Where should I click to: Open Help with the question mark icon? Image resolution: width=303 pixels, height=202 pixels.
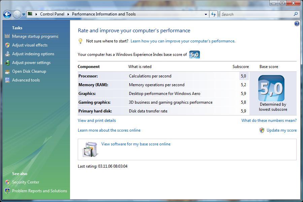[297, 24]
